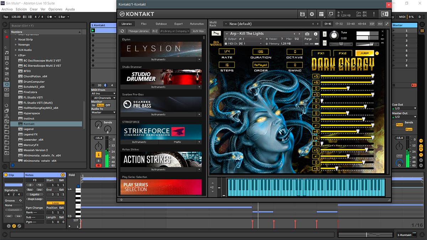Toggle the Fold button in MIDI editor
The width and height of the screenshot is (427, 240).
(72, 175)
